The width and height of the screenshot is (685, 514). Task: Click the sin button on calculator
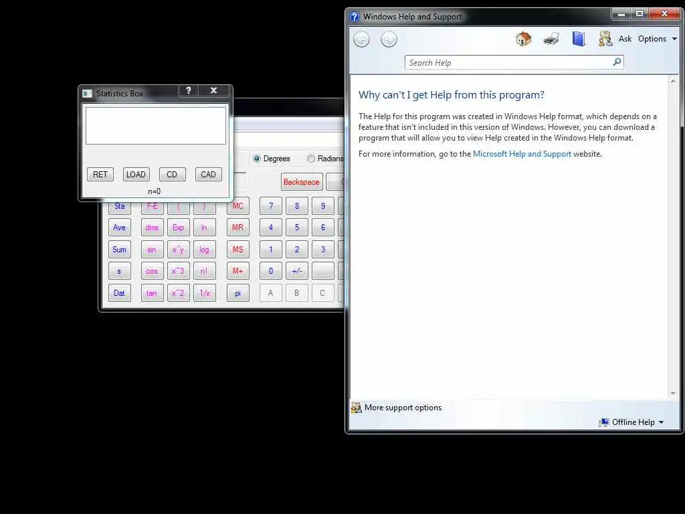[152, 250]
